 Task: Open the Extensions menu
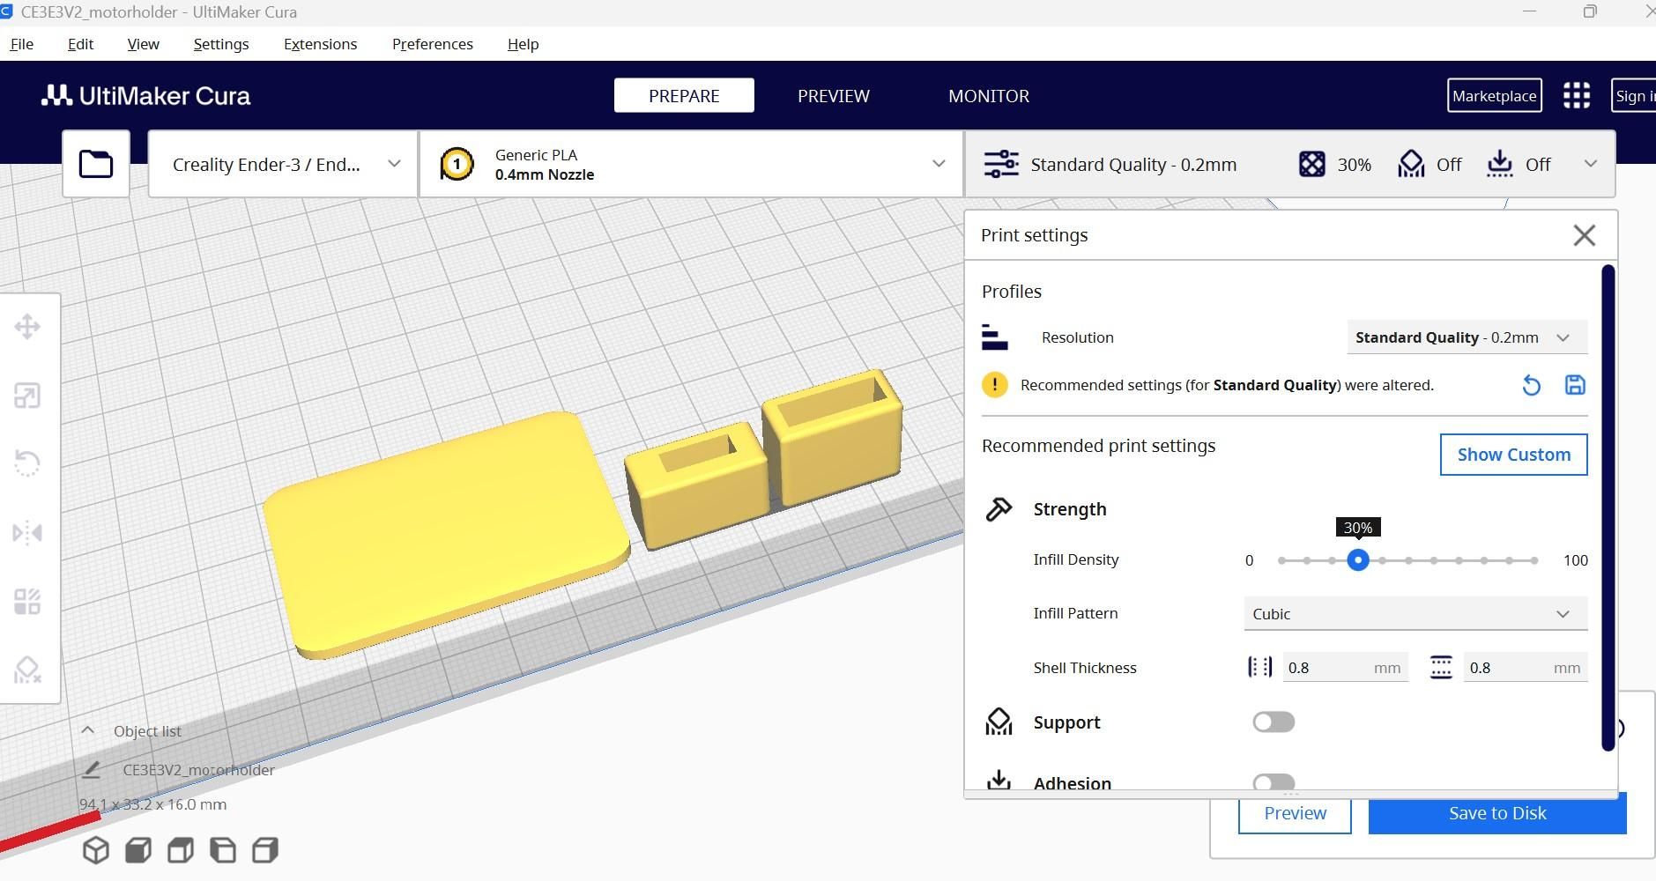(320, 44)
